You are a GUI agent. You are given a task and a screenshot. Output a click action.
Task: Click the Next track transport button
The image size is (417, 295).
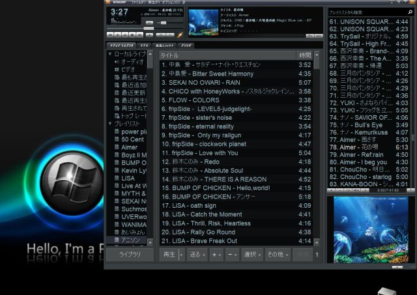pos(140,35)
